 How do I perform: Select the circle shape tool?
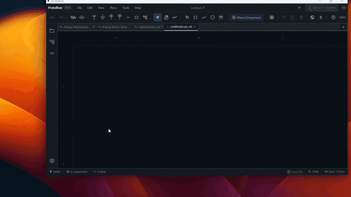pos(212,18)
